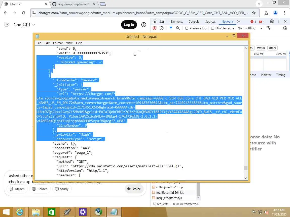
Task: Filter requests by Wasm type
Action: point(261,48)
